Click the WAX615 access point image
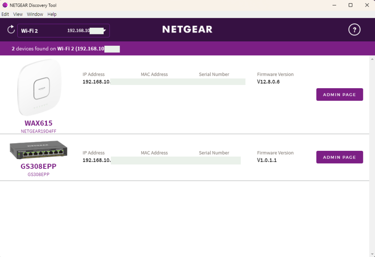Viewport: 375px width, 257px height. (40, 87)
